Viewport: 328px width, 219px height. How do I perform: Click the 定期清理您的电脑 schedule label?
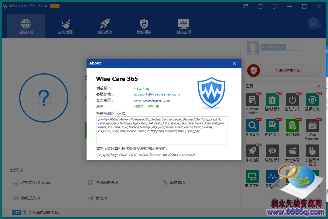[44, 213]
